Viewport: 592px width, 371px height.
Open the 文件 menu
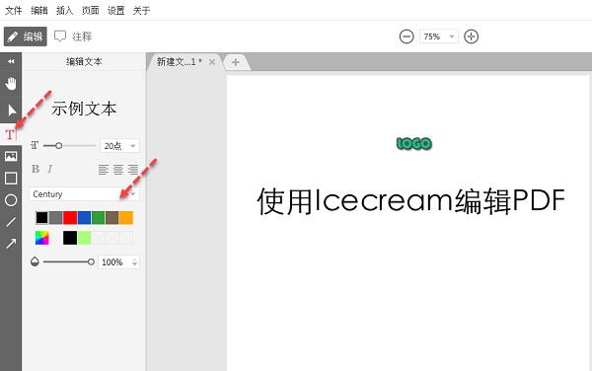click(14, 10)
